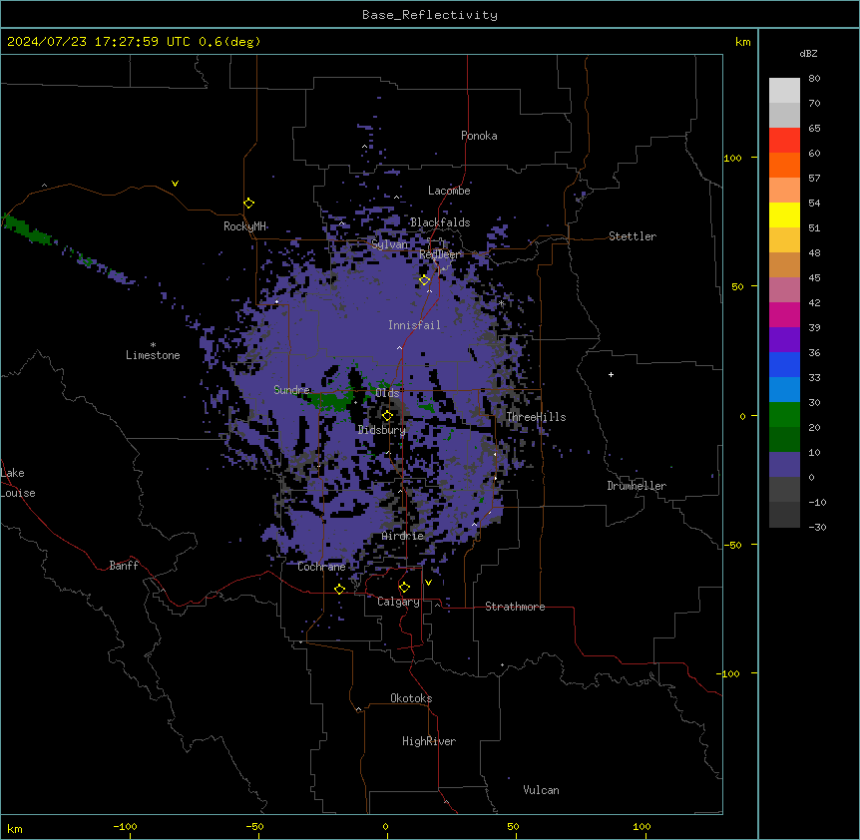
Task: Click the Innisfail label on the map
Action: tap(414, 325)
